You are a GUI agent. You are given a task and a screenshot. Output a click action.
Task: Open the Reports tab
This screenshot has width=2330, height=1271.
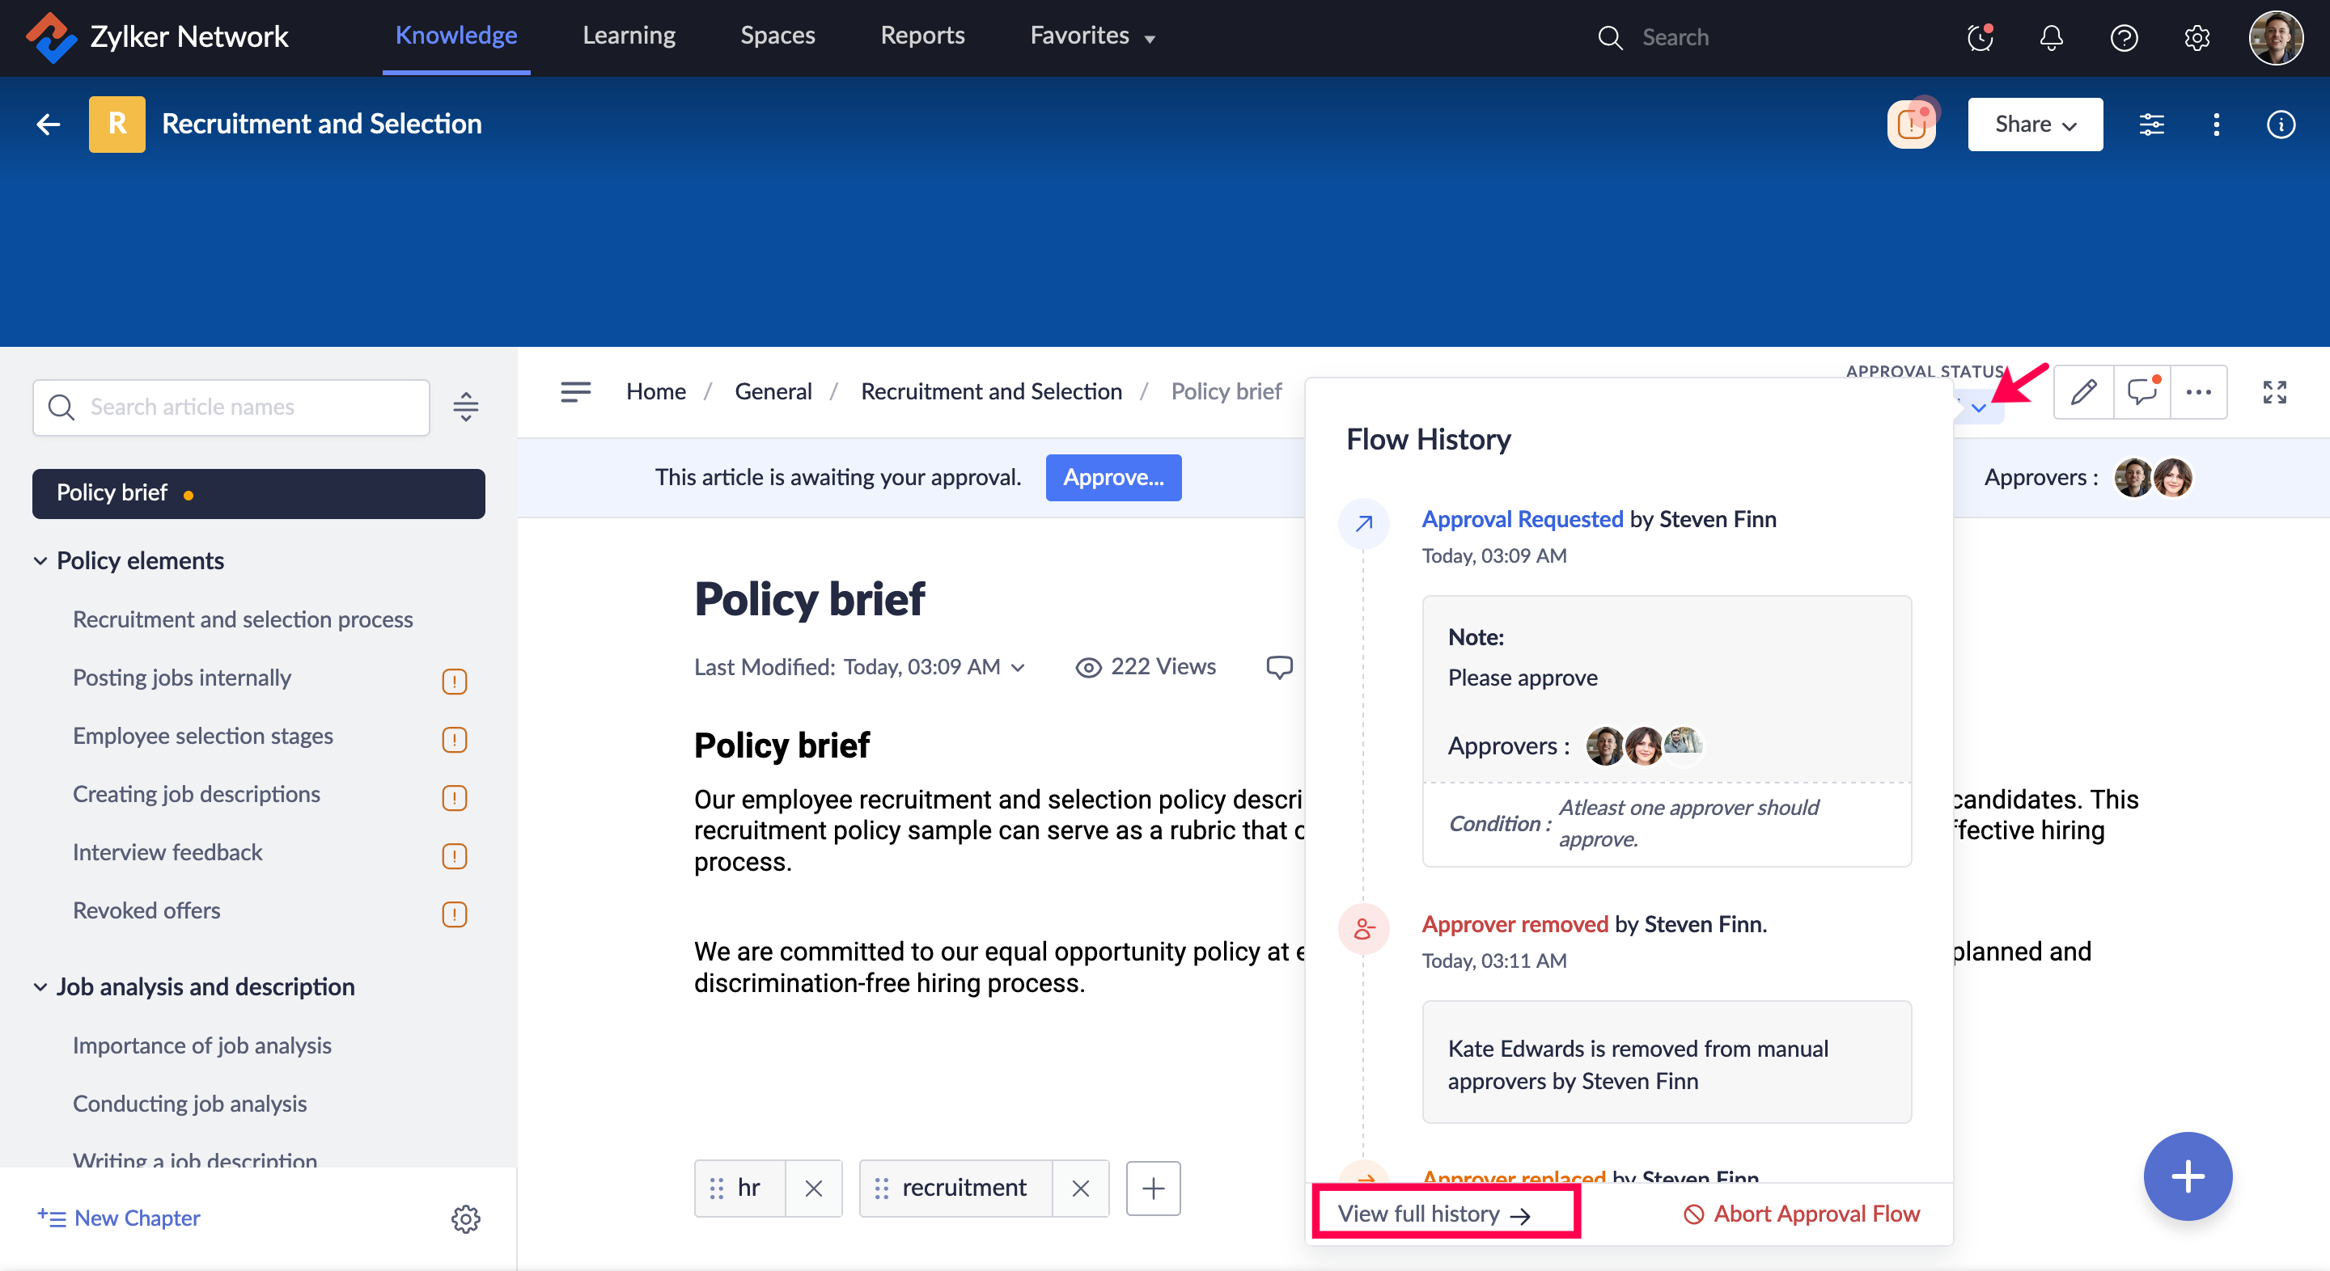pyautogui.click(x=921, y=36)
